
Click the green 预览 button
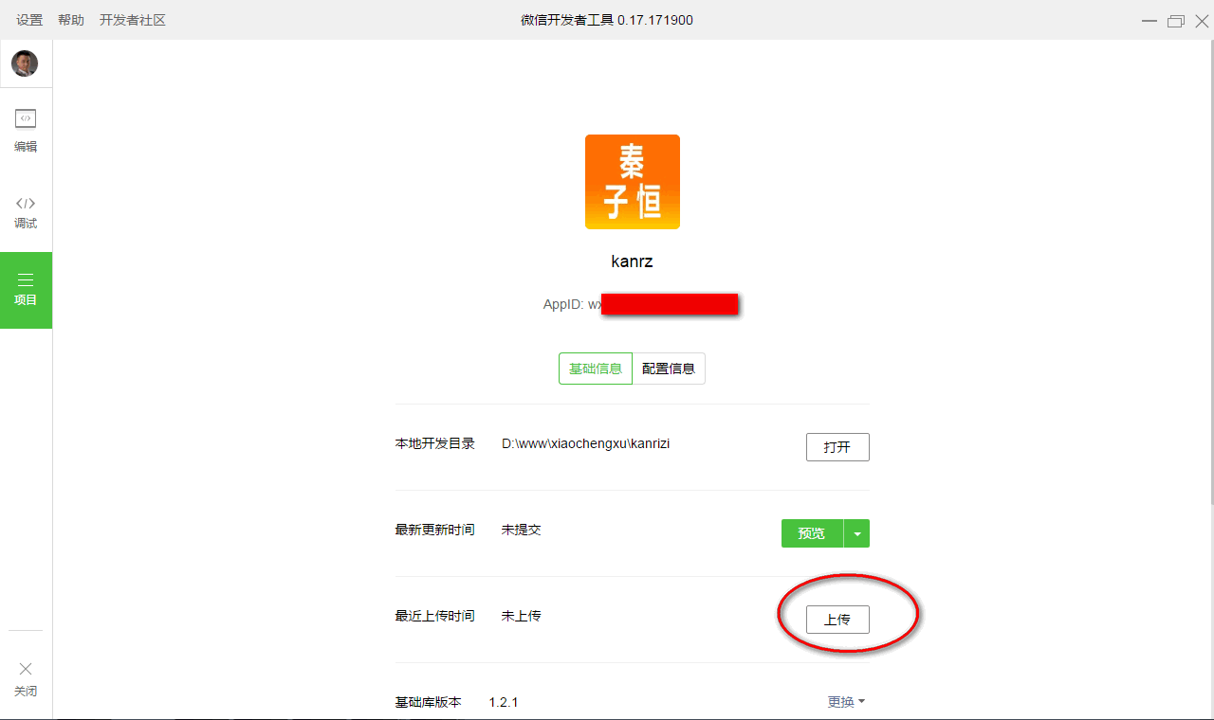[812, 533]
